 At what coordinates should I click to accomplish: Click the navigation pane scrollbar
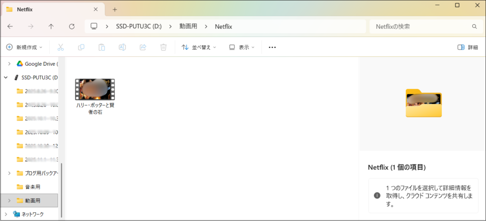tap(62, 190)
